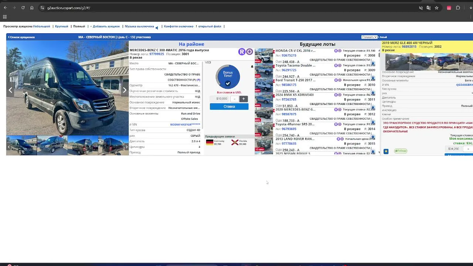Click + Добавить аукцион
This screenshot has height=266, width=473.
click(105, 26)
